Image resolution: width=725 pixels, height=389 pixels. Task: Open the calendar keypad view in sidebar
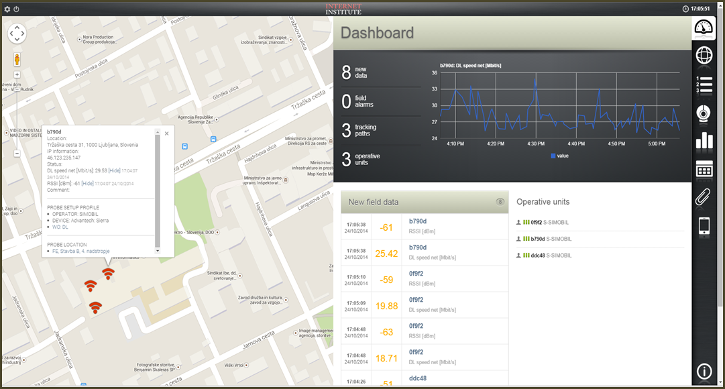pyautogui.click(x=703, y=170)
